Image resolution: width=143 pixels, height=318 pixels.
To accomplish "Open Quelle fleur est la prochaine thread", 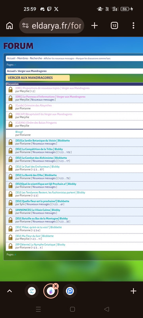I will 43,201.
